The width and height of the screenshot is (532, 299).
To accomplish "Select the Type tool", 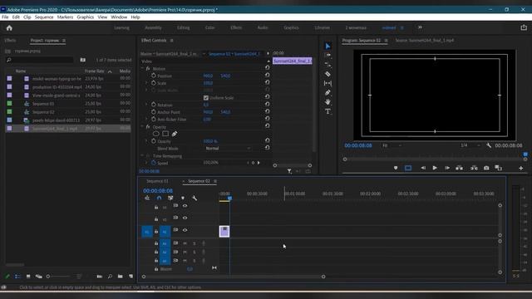I will 328,111.
